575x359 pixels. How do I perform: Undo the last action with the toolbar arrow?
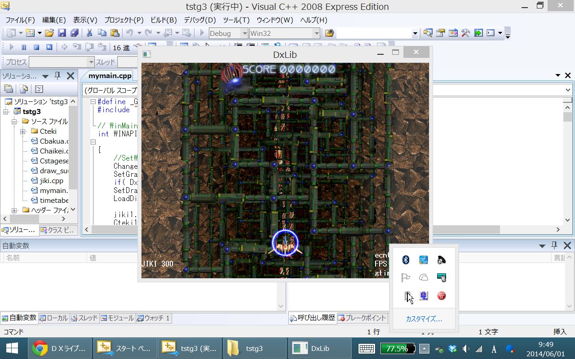pos(129,33)
